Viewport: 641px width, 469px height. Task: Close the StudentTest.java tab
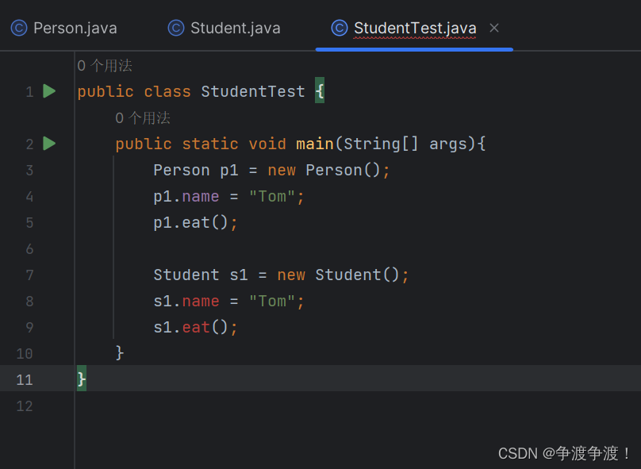point(493,27)
